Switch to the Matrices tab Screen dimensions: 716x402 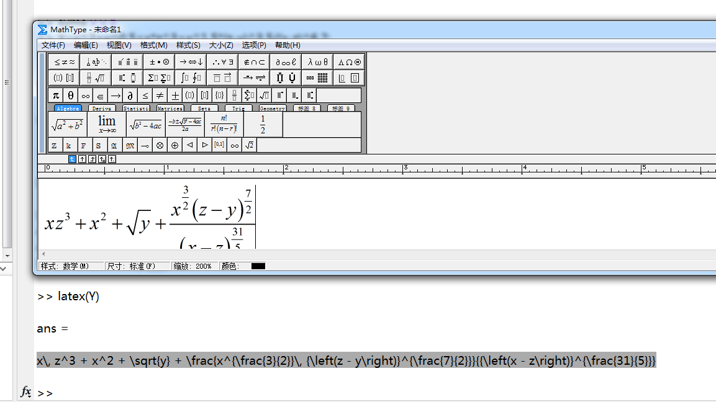coord(170,107)
